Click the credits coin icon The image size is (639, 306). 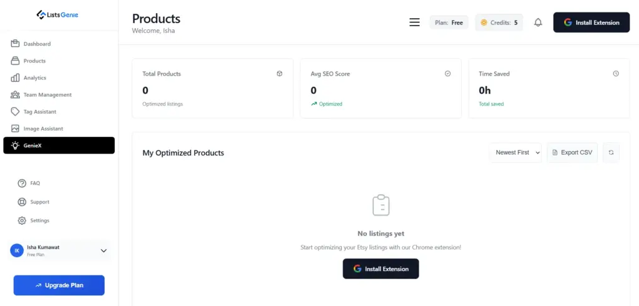pos(484,22)
